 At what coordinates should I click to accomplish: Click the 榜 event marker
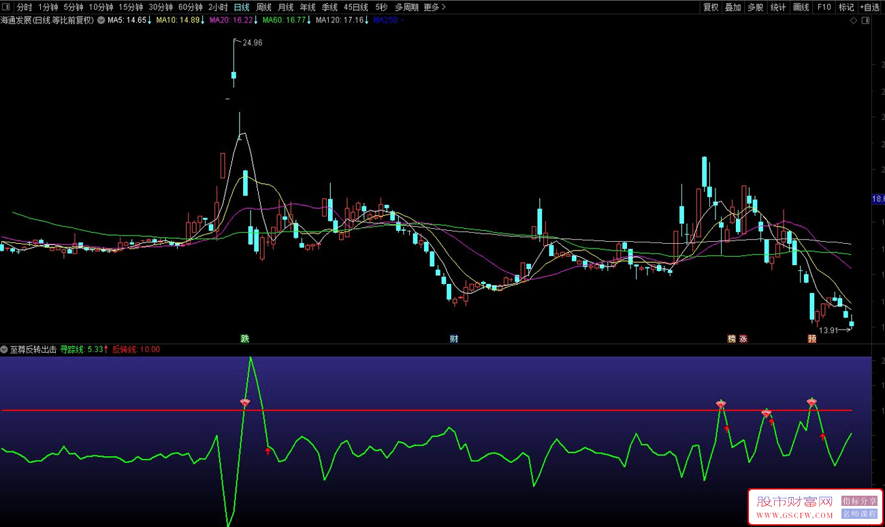point(732,338)
